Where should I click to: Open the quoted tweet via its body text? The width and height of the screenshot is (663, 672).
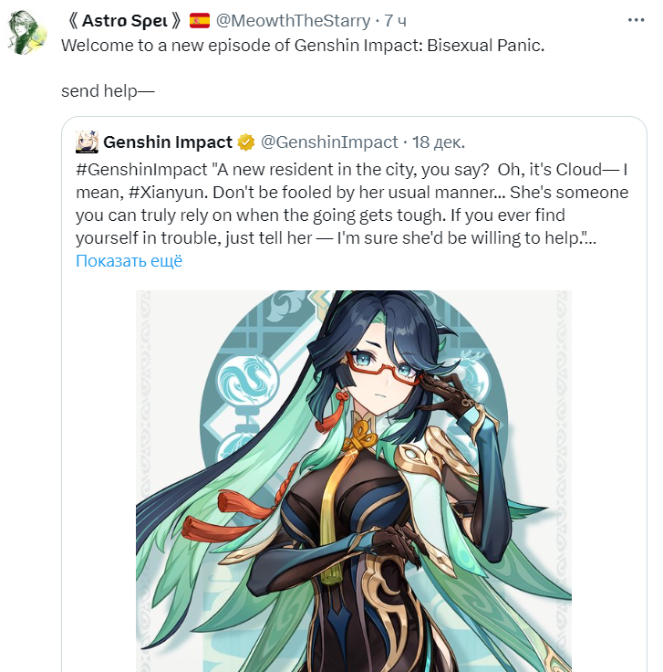tap(352, 204)
